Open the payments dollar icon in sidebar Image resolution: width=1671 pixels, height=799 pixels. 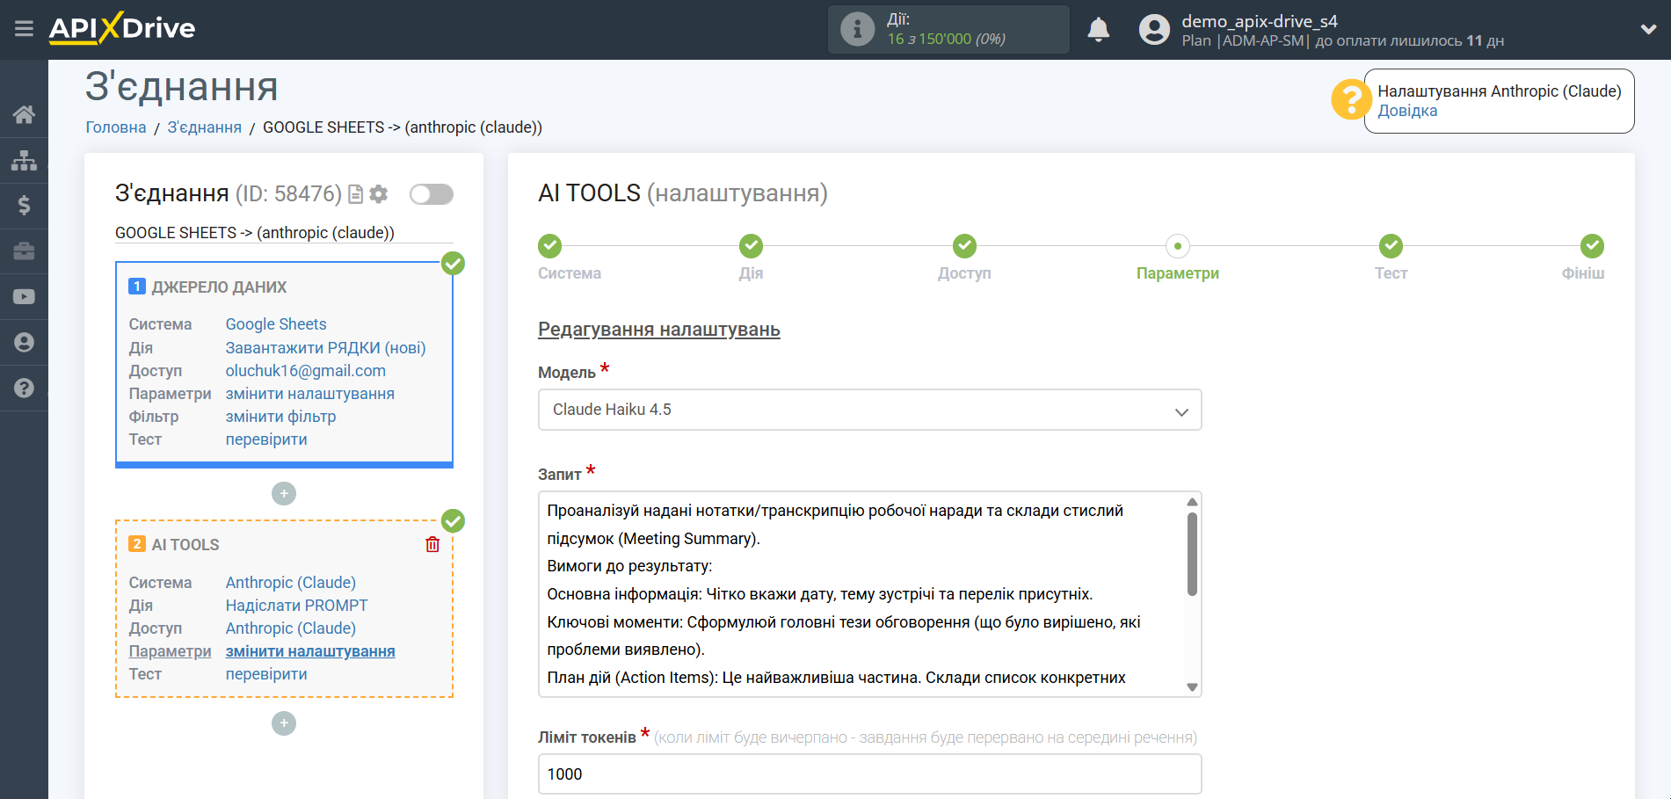(24, 205)
